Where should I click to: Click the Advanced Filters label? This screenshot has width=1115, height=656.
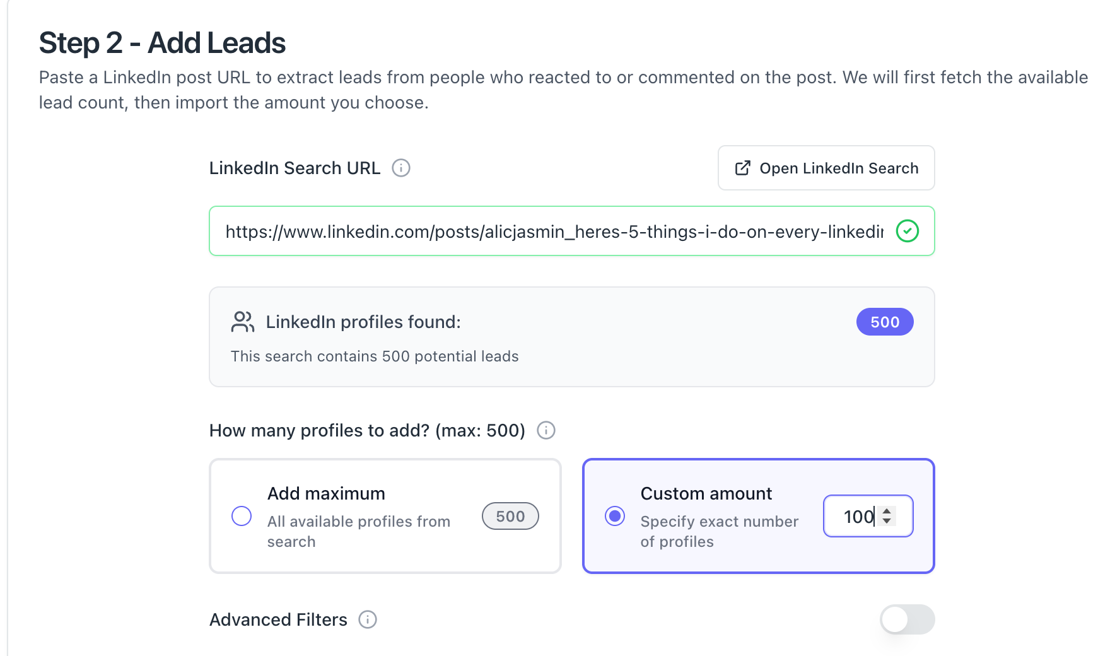click(x=278, y=619)
